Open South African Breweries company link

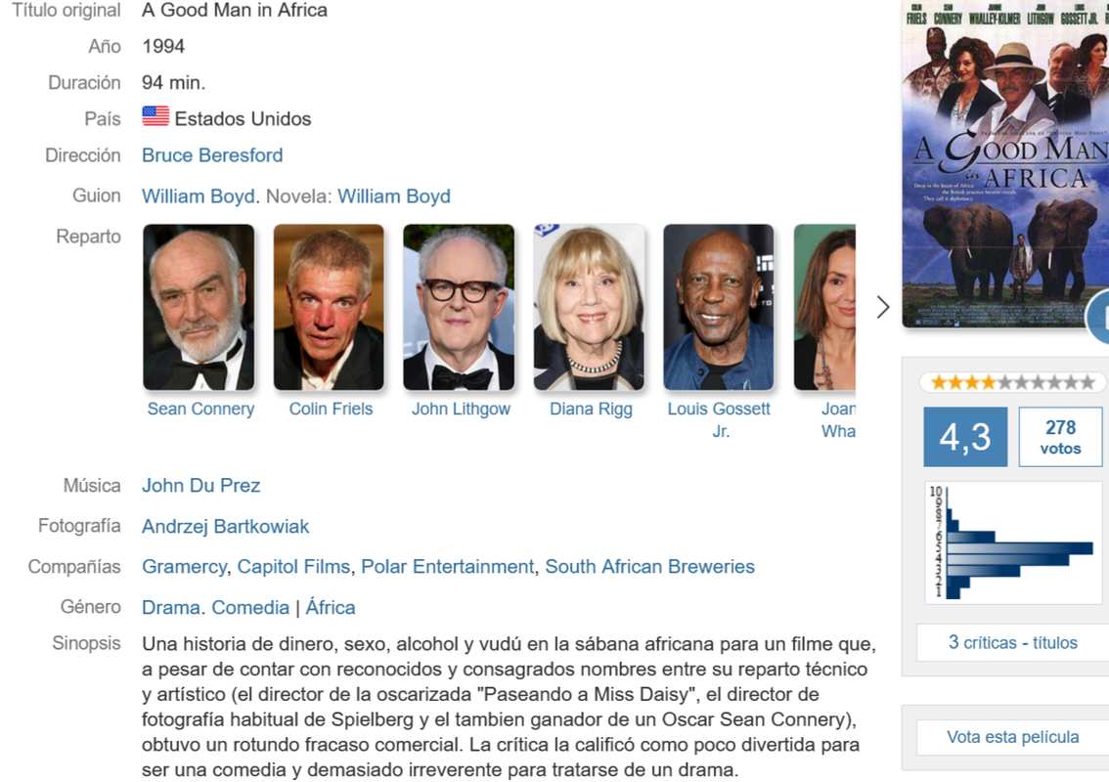(x=650, y=567)
